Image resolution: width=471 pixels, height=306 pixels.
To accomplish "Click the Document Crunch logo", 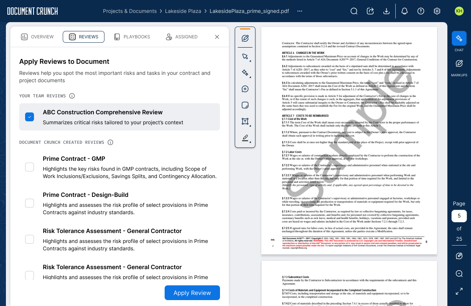I will tap(32, 11).
